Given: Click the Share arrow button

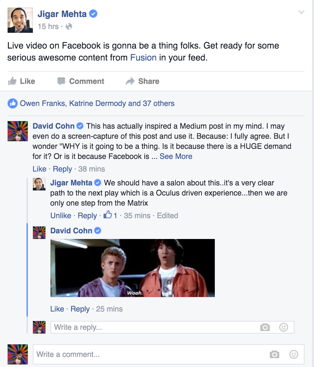Looking at the screenshot, I should pyautogui.click(x=142, y=81).
